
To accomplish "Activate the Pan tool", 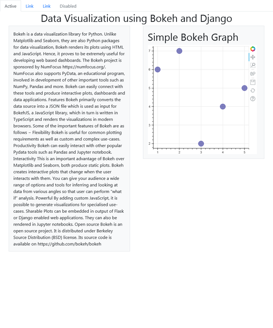I will 253,57.
